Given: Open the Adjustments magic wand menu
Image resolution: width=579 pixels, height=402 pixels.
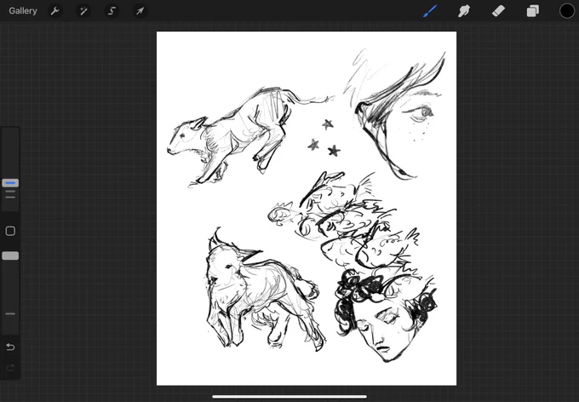Looking at the screenshot, I should (83, 11).
